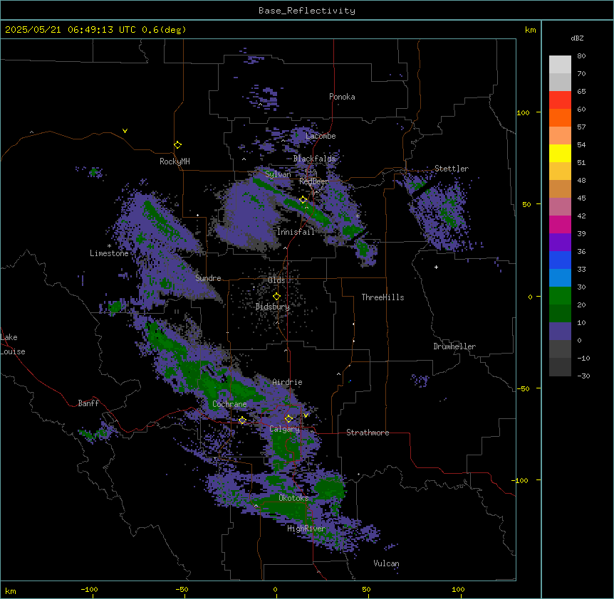Click the Stettler city label
This screenshot has width=614, height=599.
[452, 169]
